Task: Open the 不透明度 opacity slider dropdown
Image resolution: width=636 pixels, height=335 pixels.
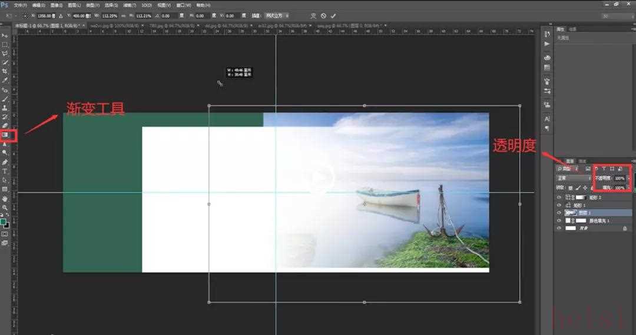Action: point(628,177)
